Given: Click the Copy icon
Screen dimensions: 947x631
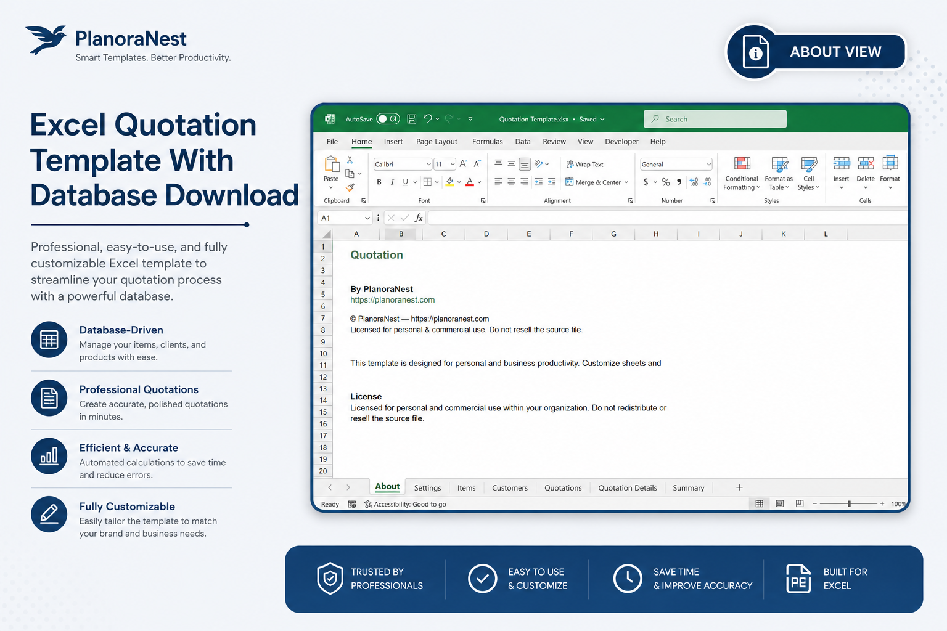Looking at the screenshot, I should coord(350,173).
